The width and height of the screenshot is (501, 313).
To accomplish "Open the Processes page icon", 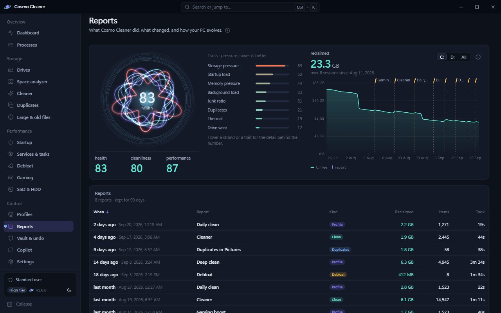I will [11, 45].
